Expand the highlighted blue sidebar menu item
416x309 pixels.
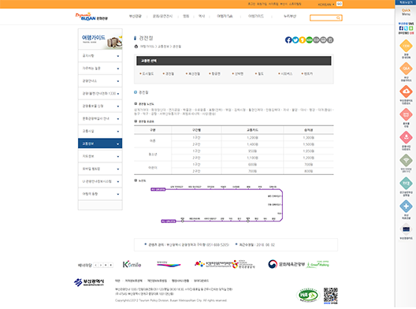click(100, 143)
